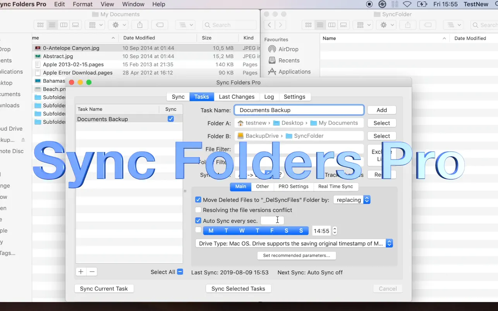
Task: Click Sync Current Task button
Action: tap(104, 289)
